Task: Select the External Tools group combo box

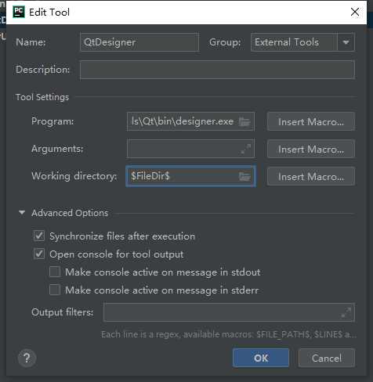Action: click(x=302, y=42)
